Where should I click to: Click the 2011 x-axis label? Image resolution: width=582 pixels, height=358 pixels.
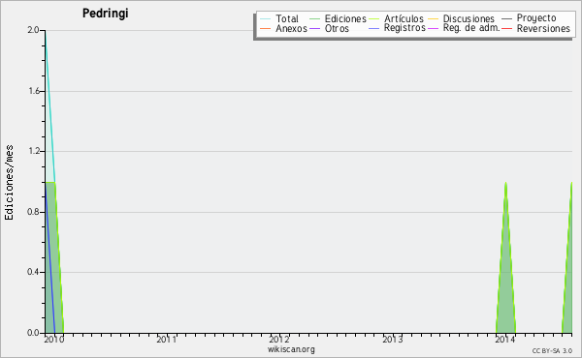pos(166,340)
